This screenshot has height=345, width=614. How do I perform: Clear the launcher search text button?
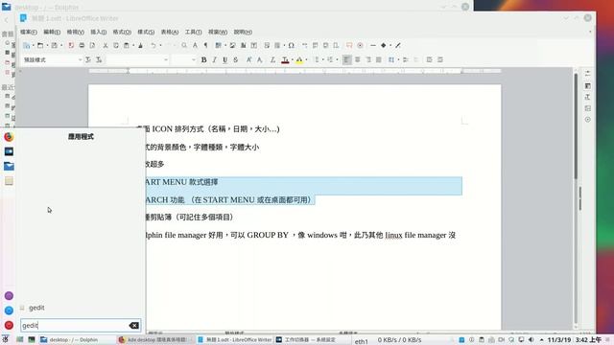[134, 326]
